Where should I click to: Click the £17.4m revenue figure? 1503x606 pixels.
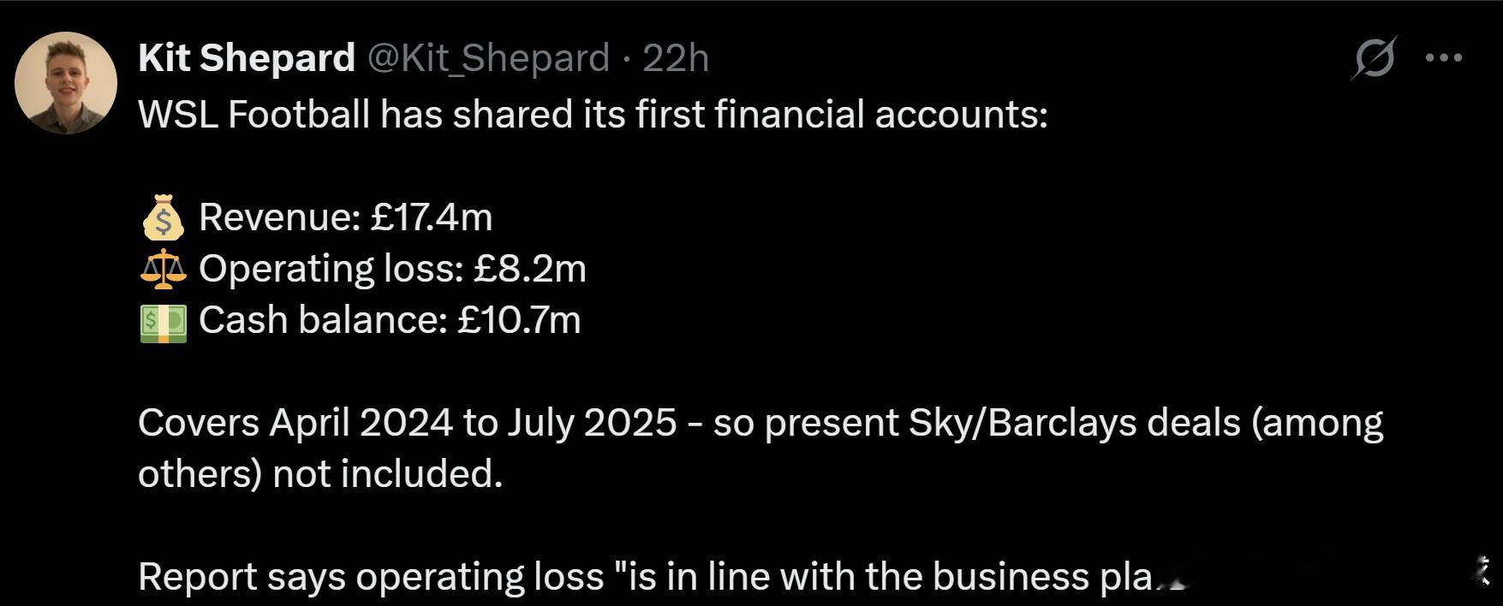[432, 217]
